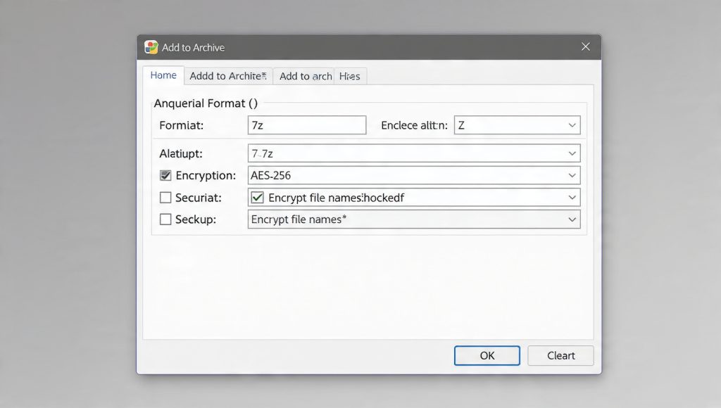Select the Add to arch tab

point(303,76)
